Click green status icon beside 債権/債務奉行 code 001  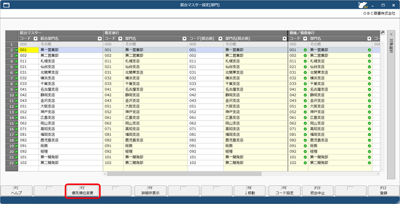point(305,50)
